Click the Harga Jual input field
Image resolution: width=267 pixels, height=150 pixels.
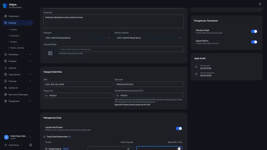pyautogui.click(x=78, y=95)
